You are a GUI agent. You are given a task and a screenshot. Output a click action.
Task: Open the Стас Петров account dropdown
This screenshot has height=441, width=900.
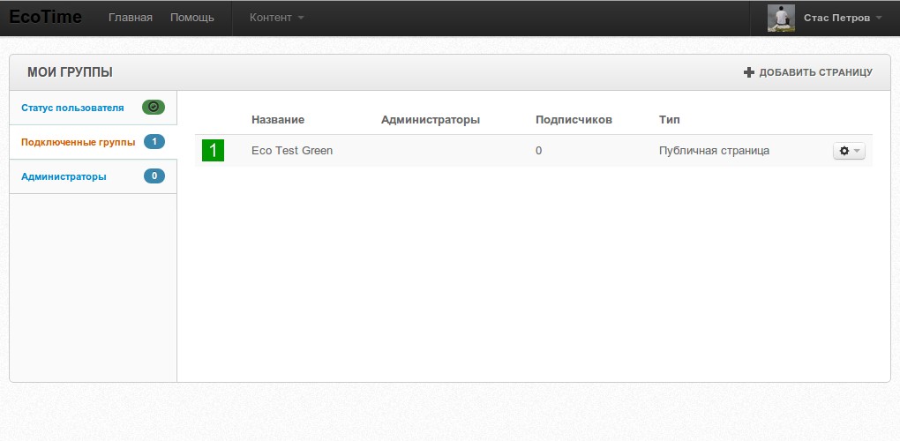(842, 18)
